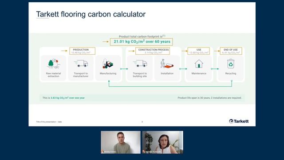This screenshot has height=160, width=284.
Task: Click the 21.01 kg CO2/m² total footprint box
Action: [x=142, y=42]
